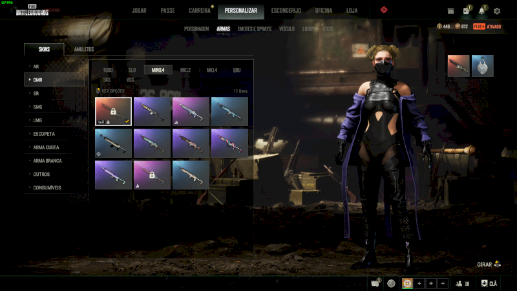Filter skins by MK14

(212, 70)
